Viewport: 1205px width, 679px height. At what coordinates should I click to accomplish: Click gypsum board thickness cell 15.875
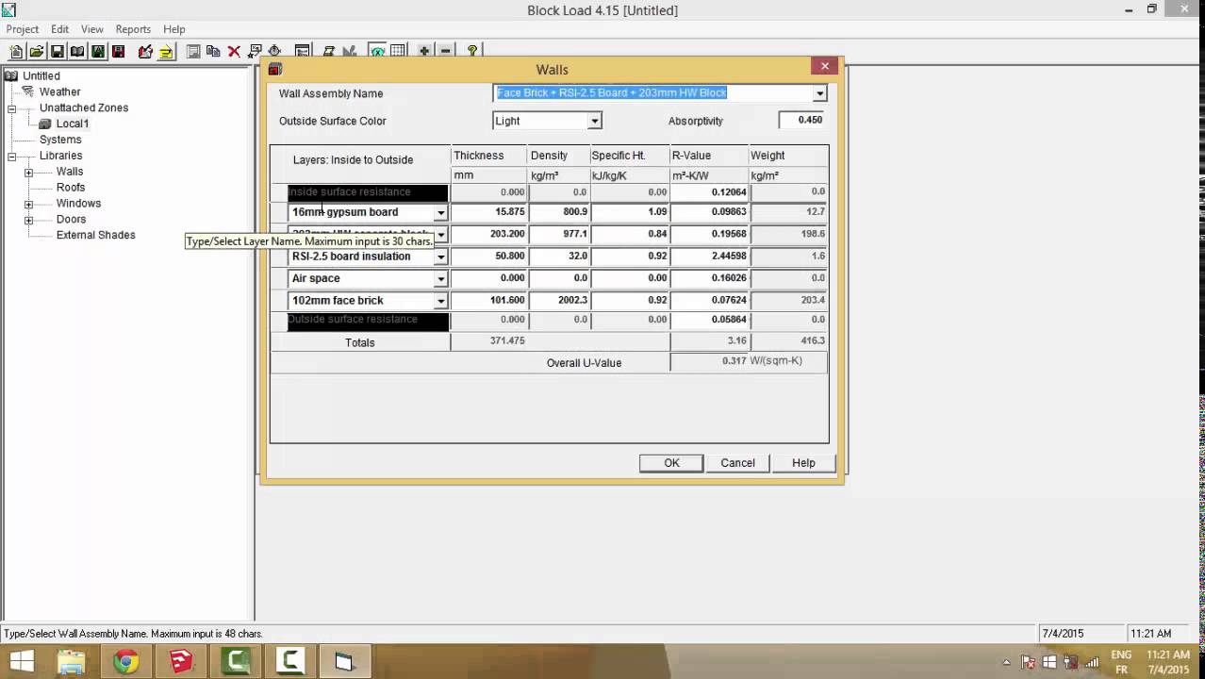click(x=489, y=212)
